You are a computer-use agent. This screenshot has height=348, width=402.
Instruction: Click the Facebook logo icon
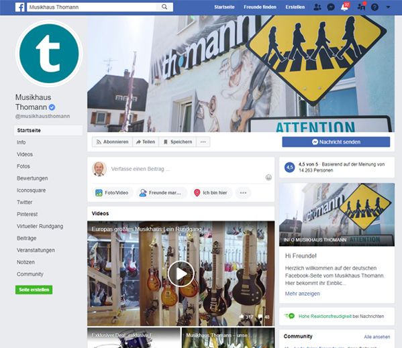(19, 7)
